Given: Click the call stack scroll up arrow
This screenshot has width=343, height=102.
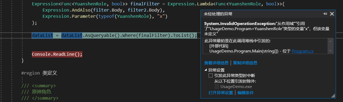Looking at the screenshot, I should [330, 41].
